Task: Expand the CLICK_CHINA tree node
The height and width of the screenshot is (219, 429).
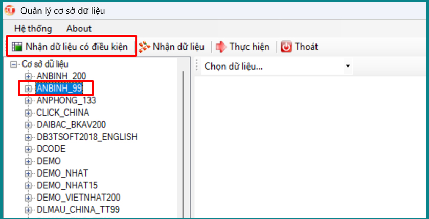Action: (x=28, y=113)
